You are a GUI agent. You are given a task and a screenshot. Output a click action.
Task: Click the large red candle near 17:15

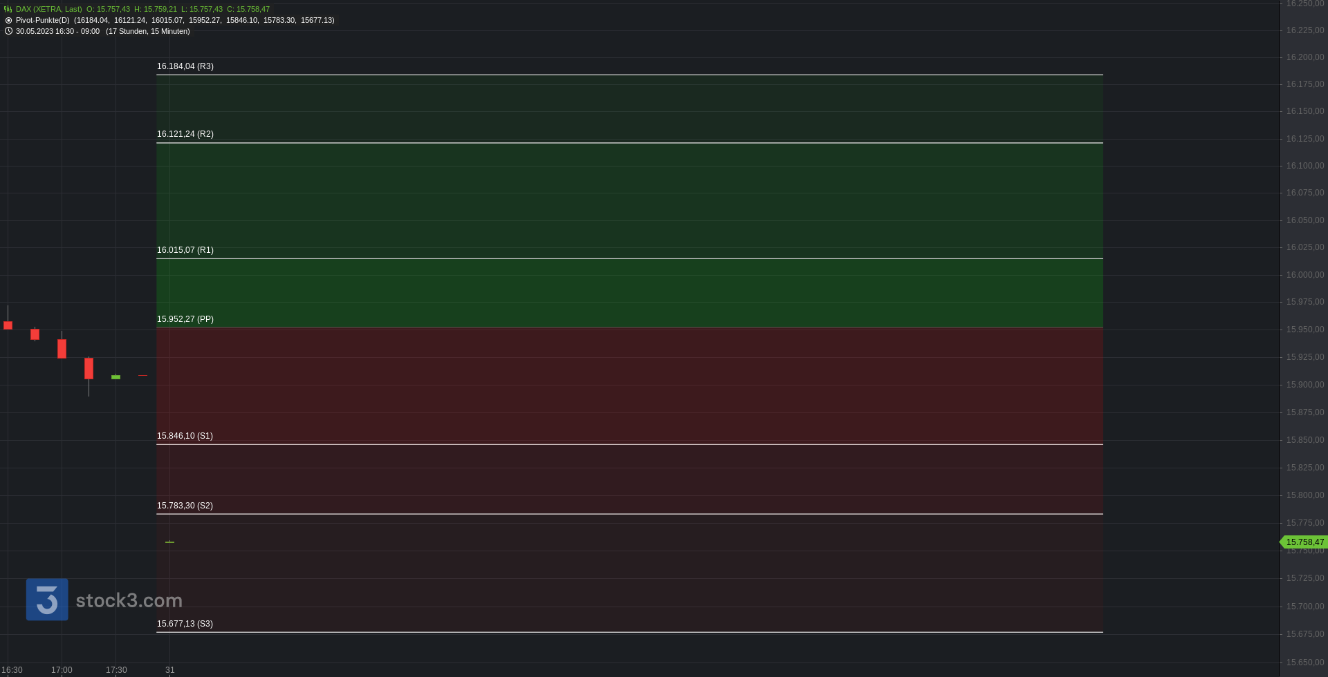[89, 368]
